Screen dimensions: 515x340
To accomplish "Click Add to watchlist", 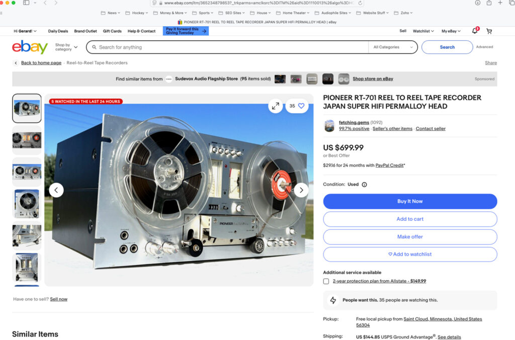I will tap(410, 254).
